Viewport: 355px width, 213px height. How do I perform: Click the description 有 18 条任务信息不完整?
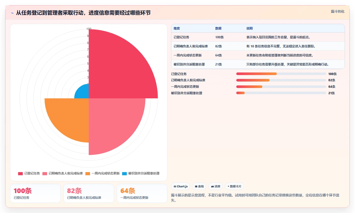281,46
